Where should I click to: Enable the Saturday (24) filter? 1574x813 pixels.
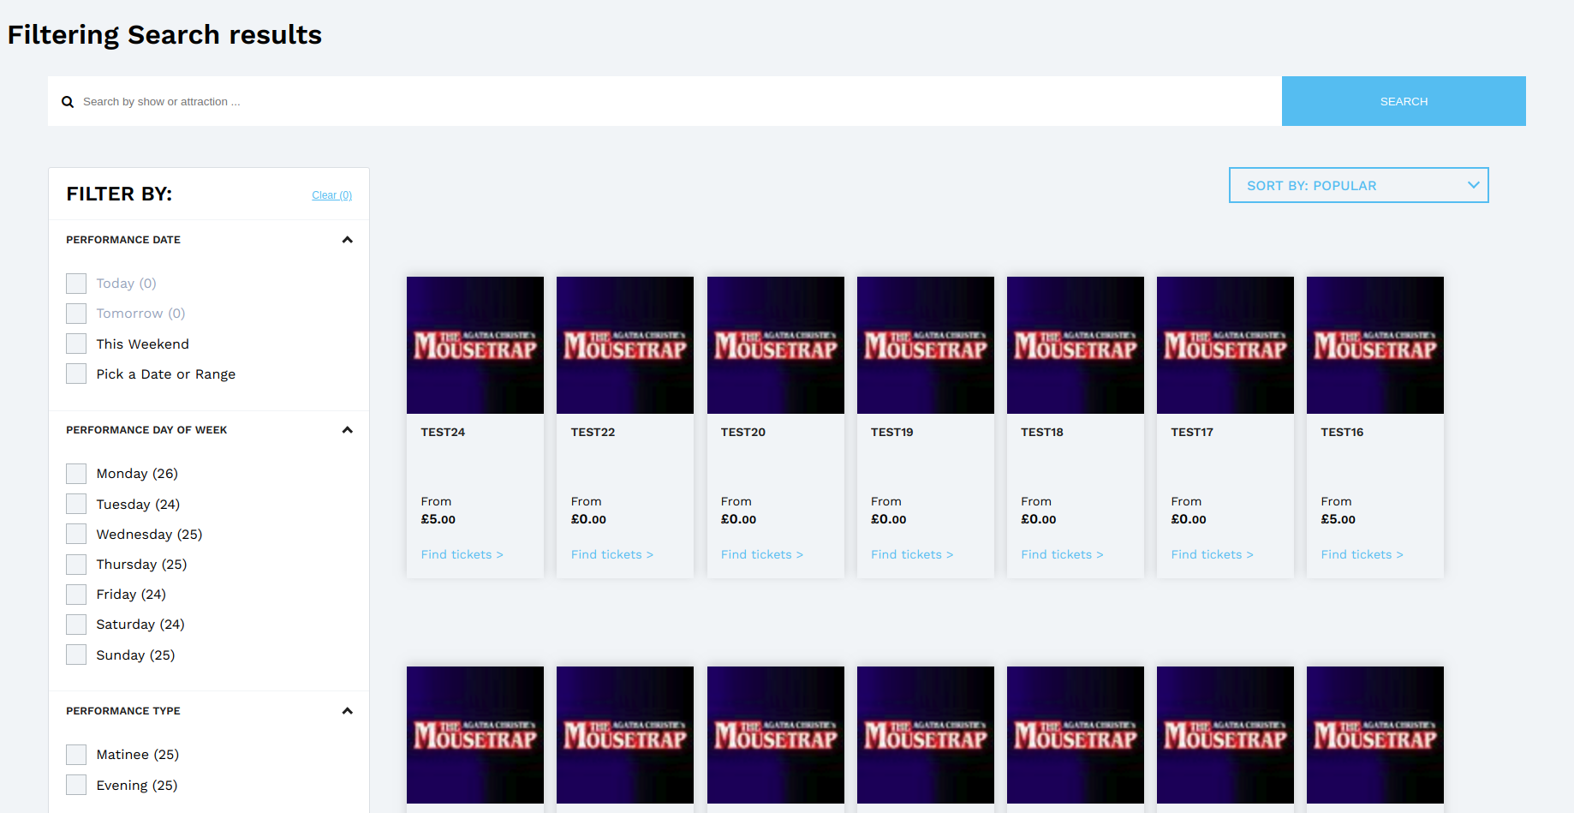click(x=76, y=625)
